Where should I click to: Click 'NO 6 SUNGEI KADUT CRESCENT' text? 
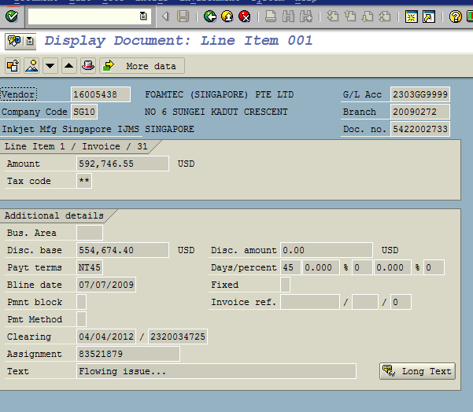[x=216, y=112]
